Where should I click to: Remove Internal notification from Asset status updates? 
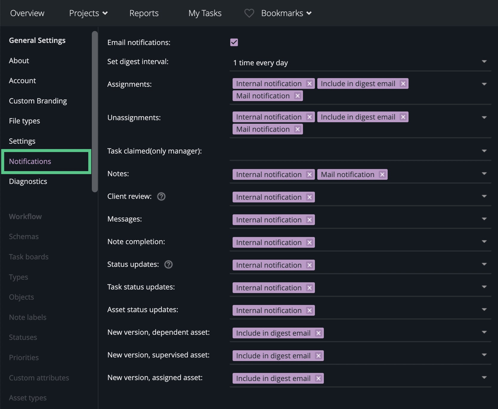click(310, 311)
